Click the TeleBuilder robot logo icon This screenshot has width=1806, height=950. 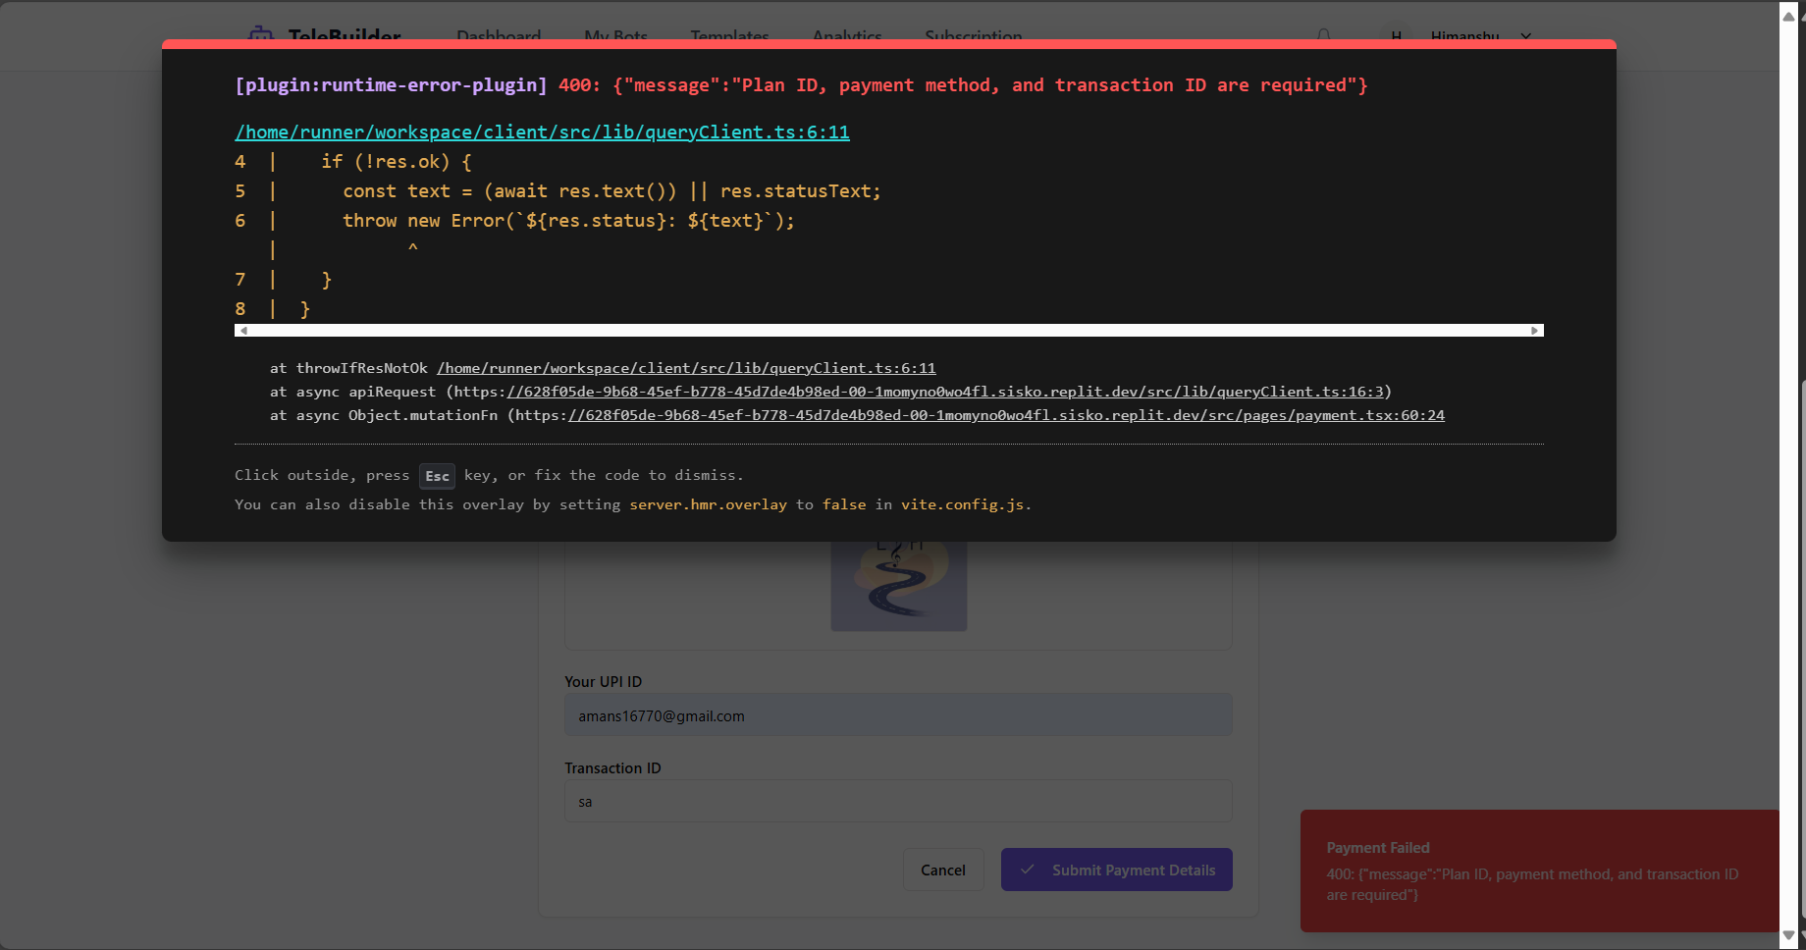point(261,35)
